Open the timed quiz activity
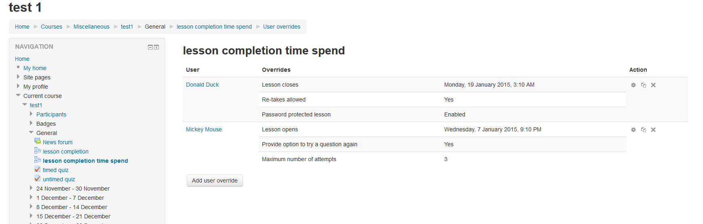 [56, 170]
